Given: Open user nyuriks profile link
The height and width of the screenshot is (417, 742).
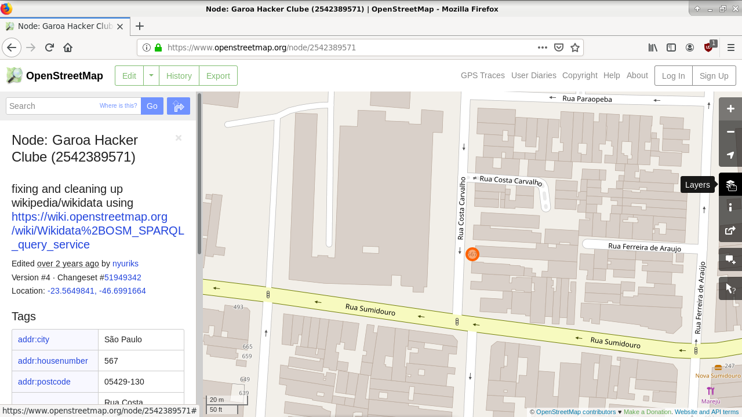Looking at the screenshot, I should [125, 264].
